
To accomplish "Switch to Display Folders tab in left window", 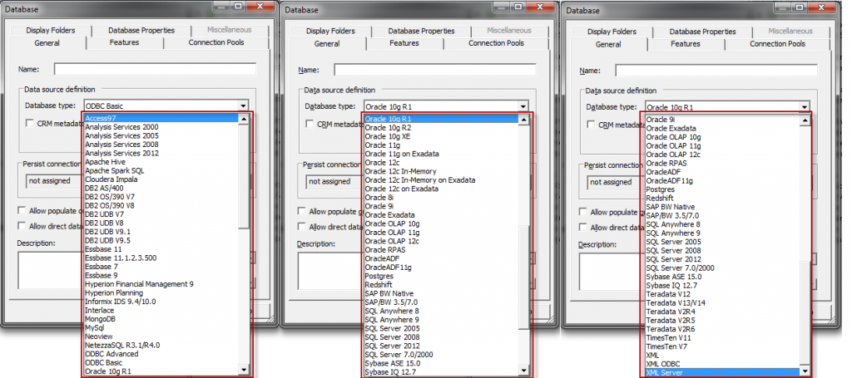I will click(x=51, y=31).
